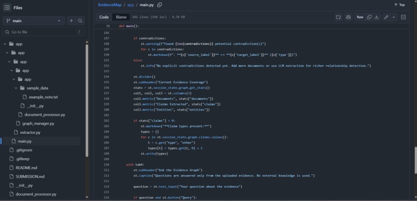Switch to the Blame tab
The height and width of the screenshot is (201, 417).
click(x=121, y=17)
